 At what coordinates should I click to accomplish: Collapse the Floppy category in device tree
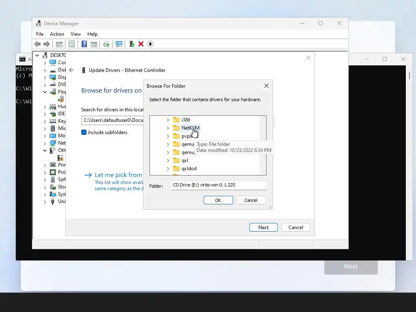tap(45, 92)
